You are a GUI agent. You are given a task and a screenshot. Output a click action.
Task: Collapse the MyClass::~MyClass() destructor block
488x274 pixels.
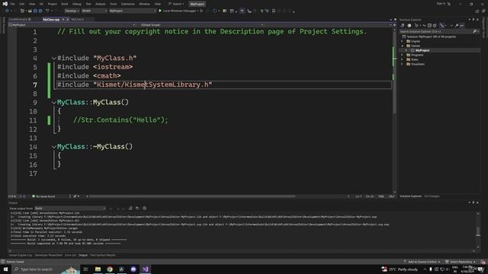click(x=54, y=147)
